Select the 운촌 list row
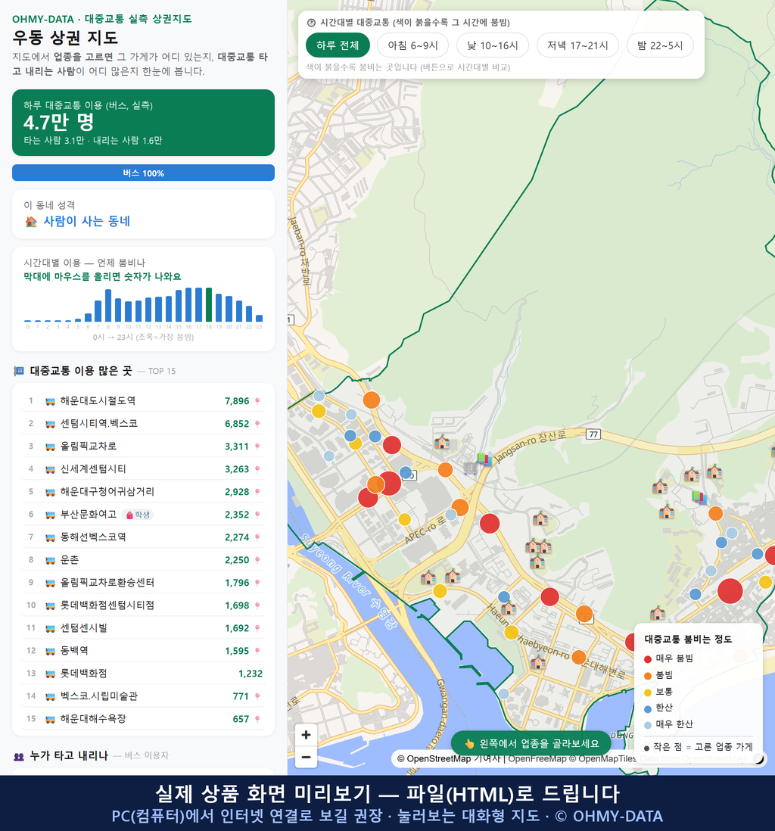Image resolution: width=775 pixels, height=831 pixels. pos(143,560)
